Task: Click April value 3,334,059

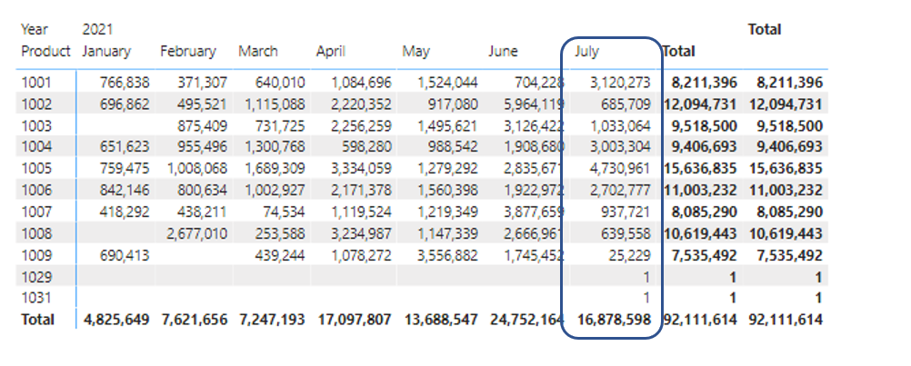Action: pyautogui.click(x=361, y=169)
